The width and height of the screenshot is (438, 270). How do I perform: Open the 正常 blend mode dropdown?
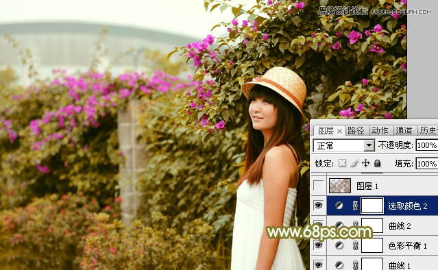point(344,145)
